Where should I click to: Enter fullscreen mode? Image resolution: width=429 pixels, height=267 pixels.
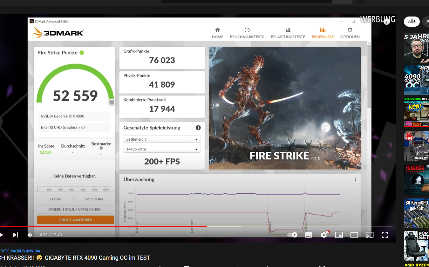click(385, 235)
